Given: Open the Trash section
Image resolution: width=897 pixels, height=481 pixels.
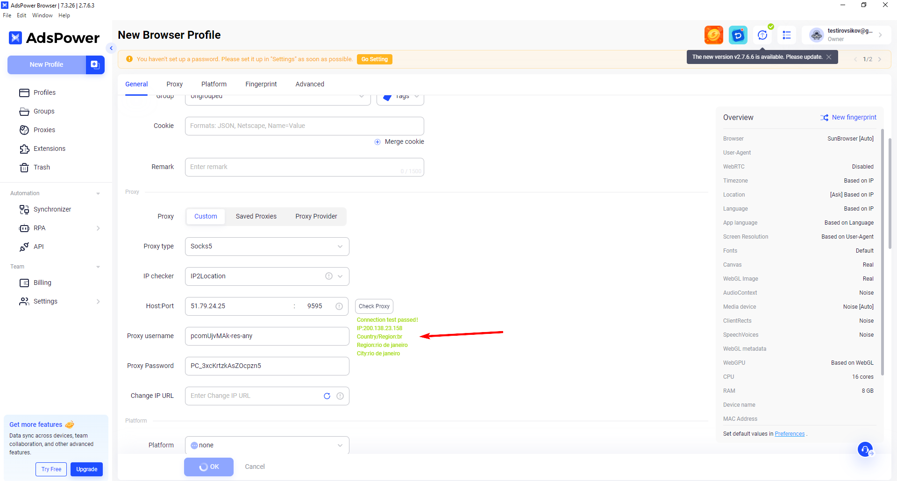Looking at the screenshot, I should point(42,167).
